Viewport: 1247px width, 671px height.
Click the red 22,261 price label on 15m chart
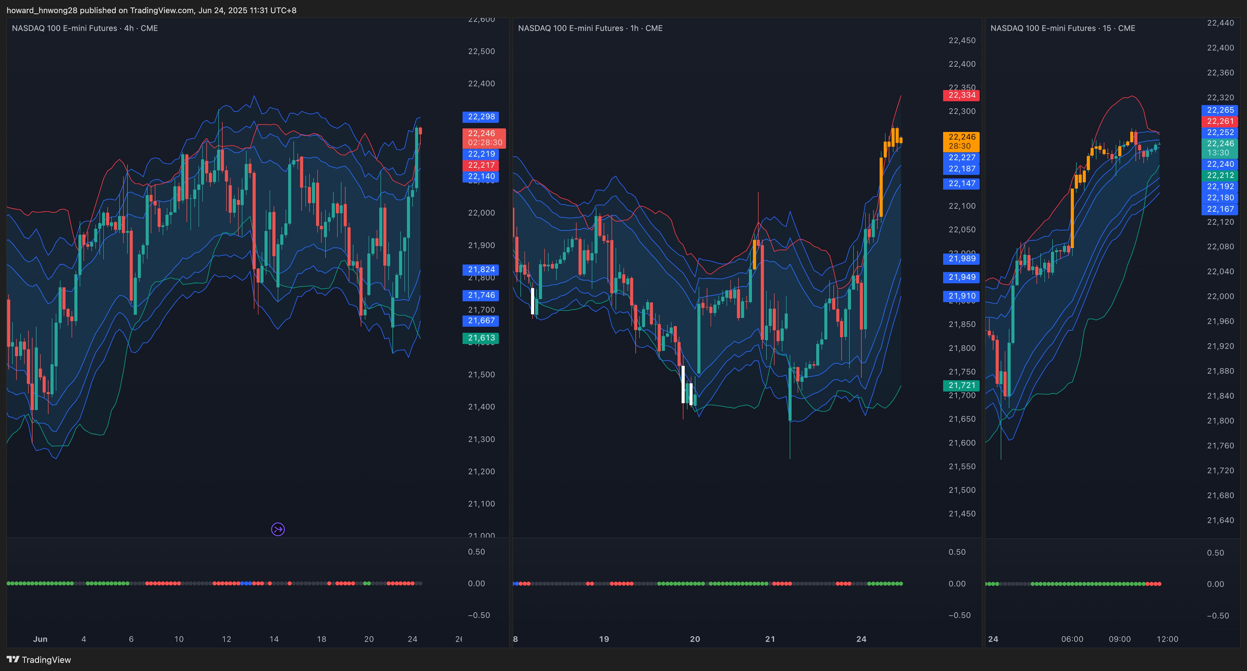(x=1220, y=121)
